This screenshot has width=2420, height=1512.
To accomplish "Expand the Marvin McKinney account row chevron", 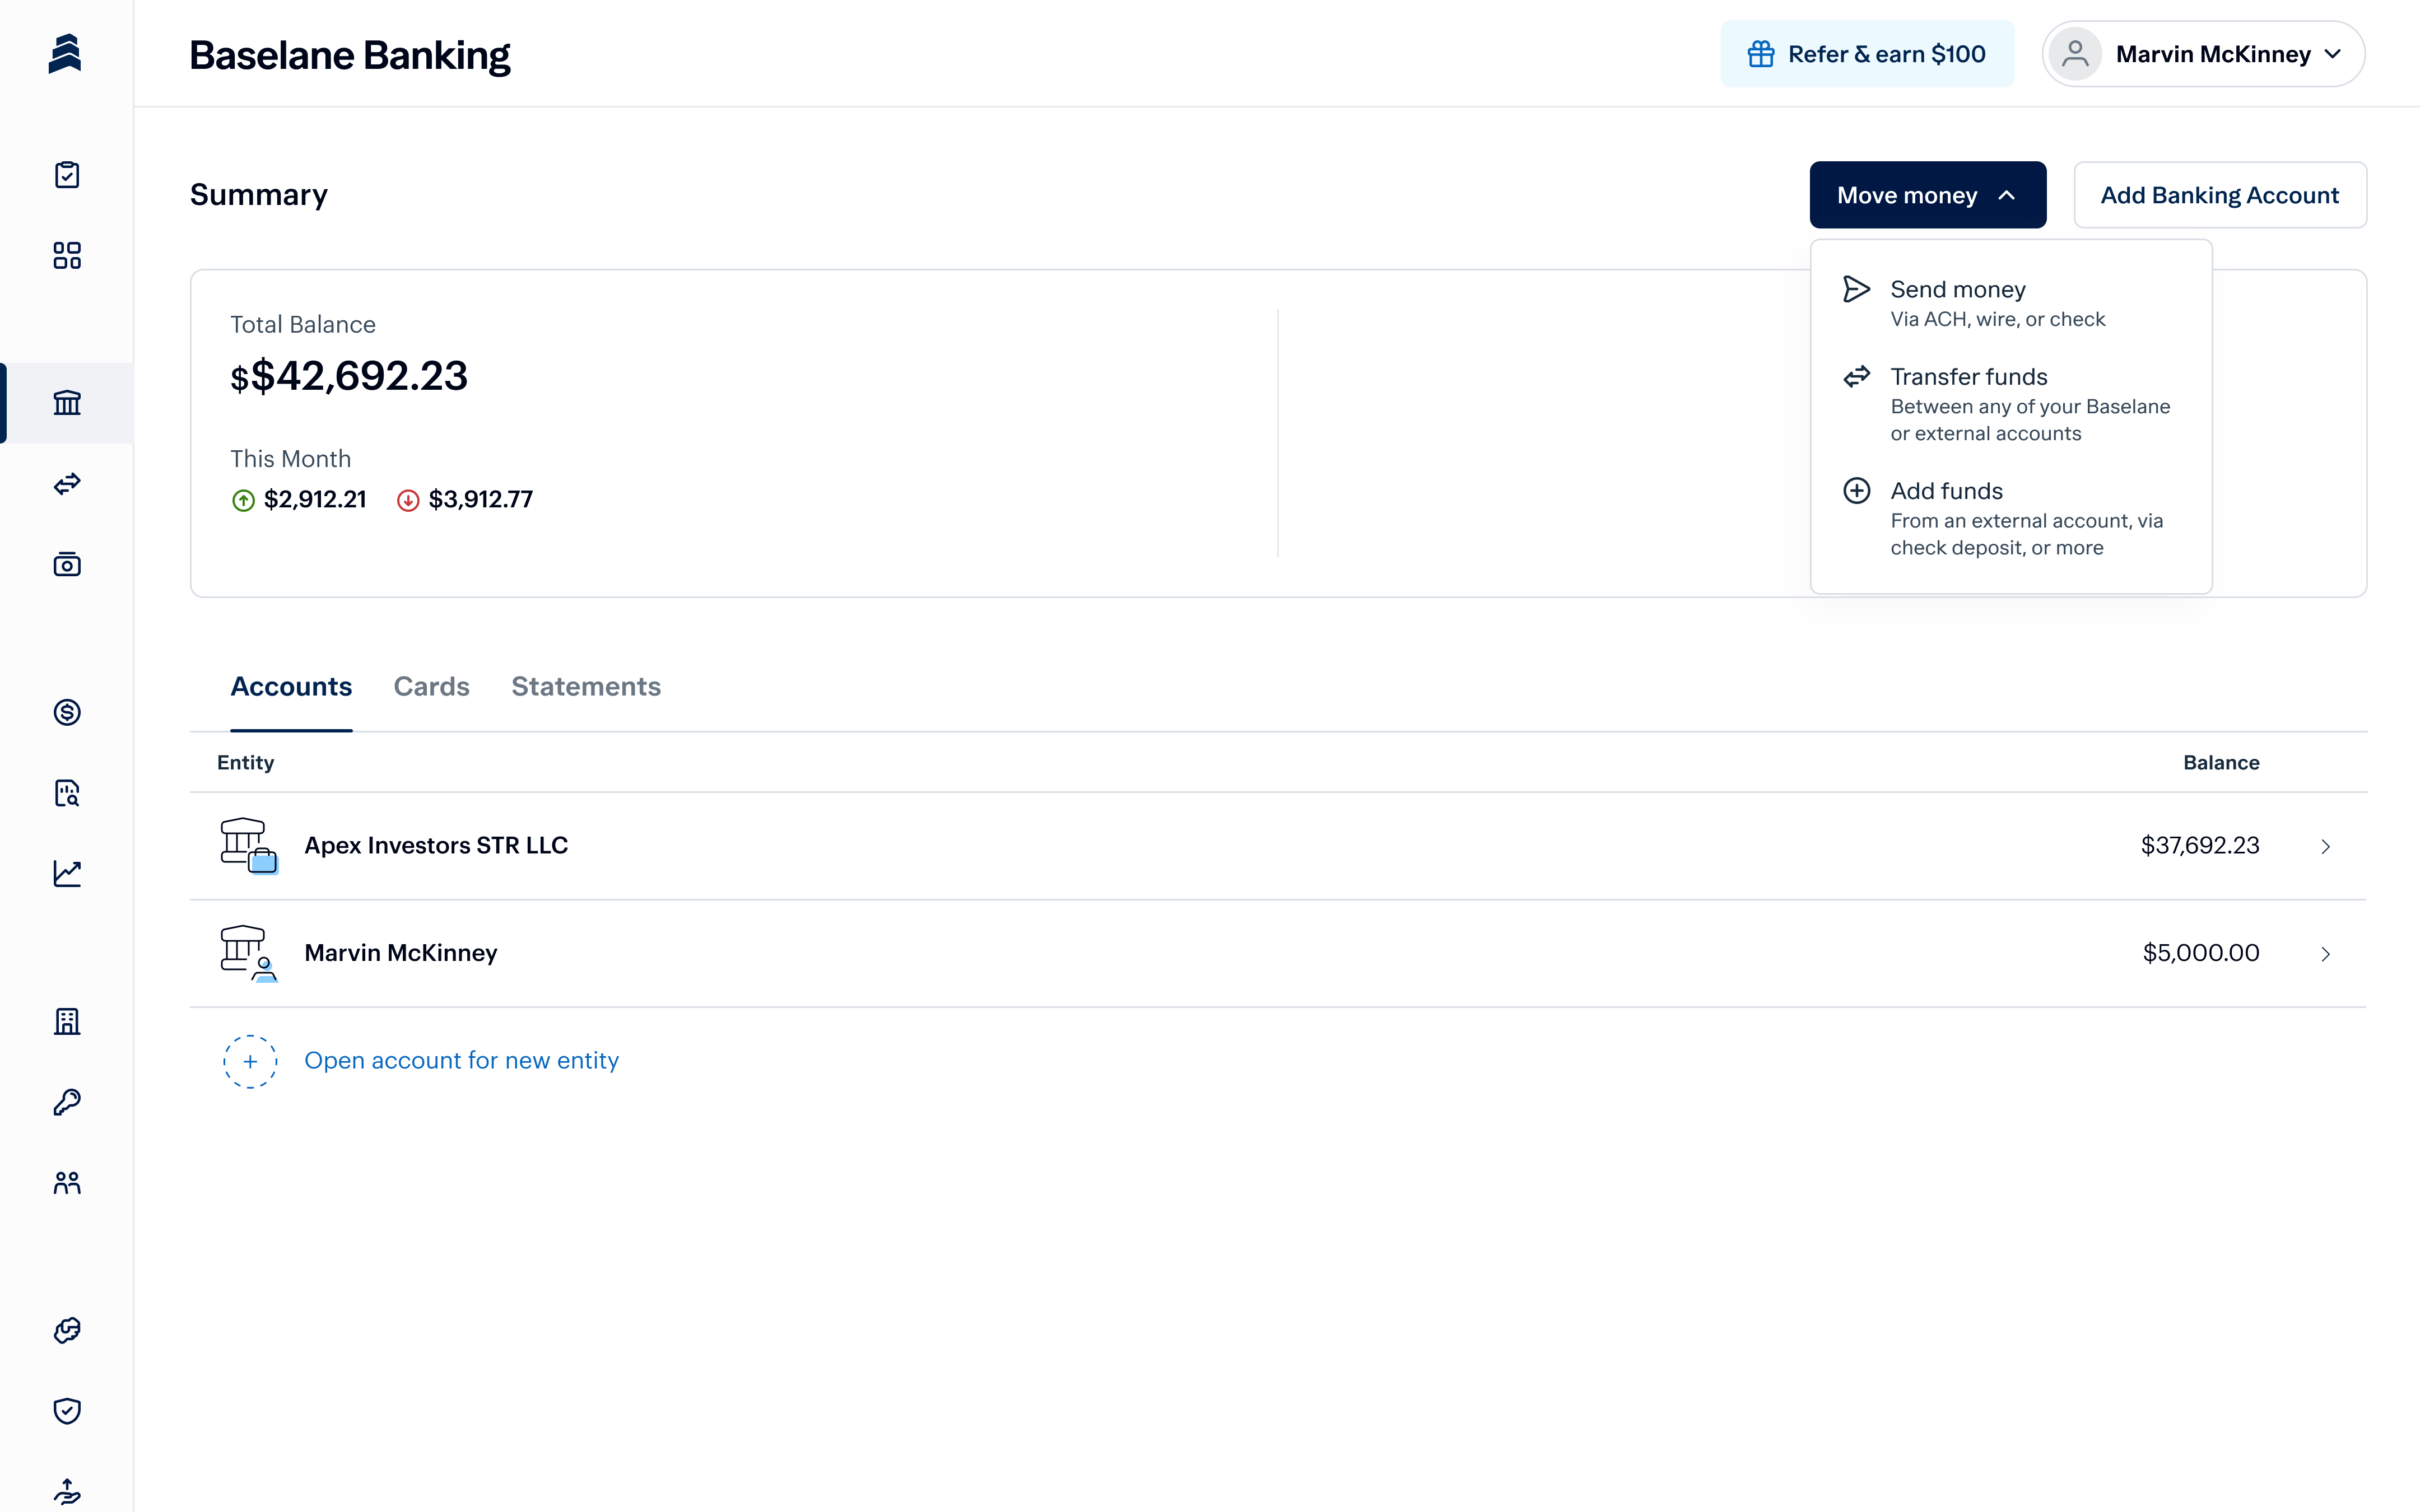I will pyautogui.click(x=2325, y=954).
